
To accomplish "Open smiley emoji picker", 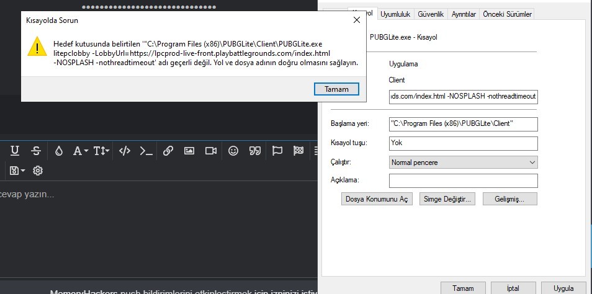I will click(x=233, y=151).
